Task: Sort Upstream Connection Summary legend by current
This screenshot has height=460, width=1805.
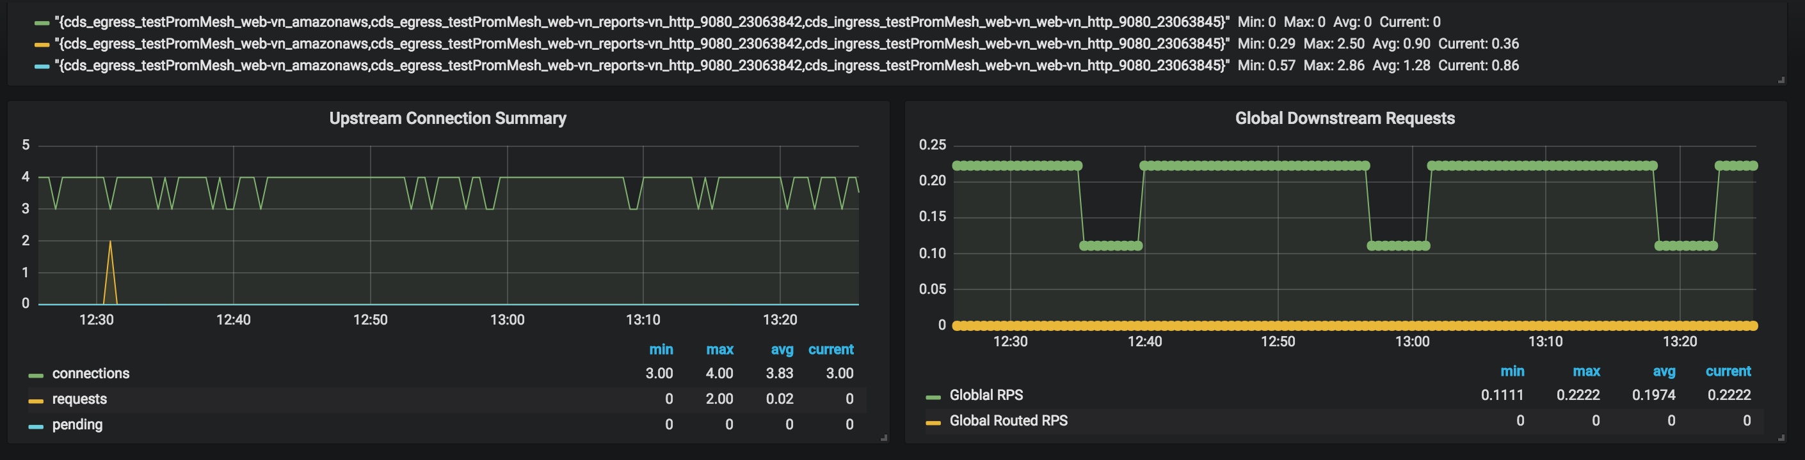Action: point(830,349)
